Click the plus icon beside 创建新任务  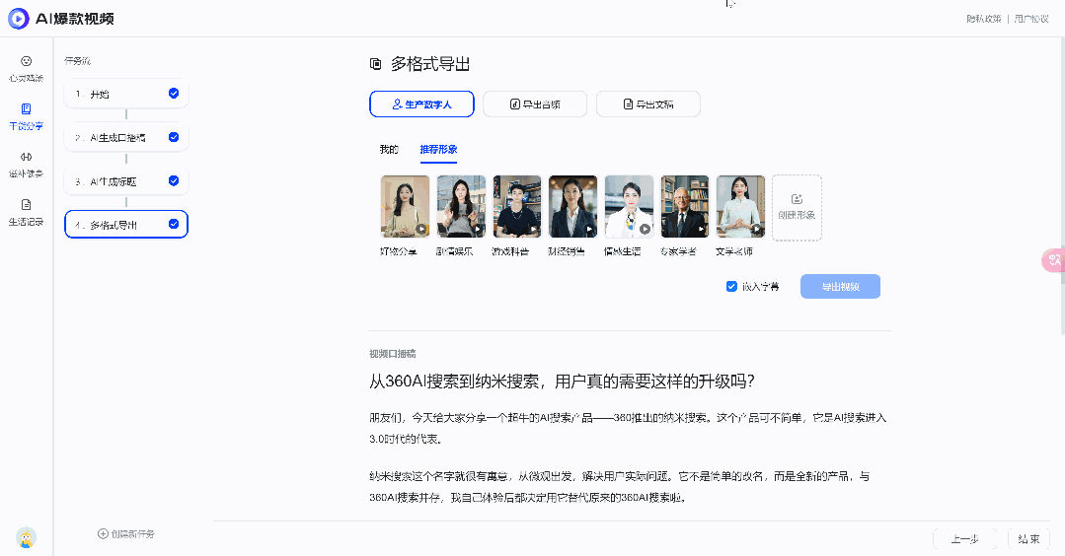coord(103,533)
